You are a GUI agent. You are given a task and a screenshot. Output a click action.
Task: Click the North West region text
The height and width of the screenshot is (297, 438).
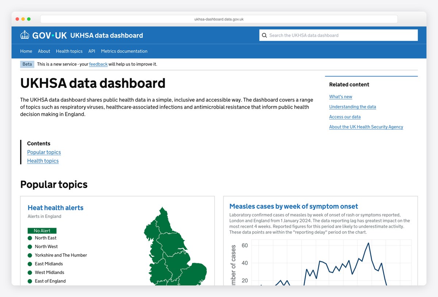[46, 247]
